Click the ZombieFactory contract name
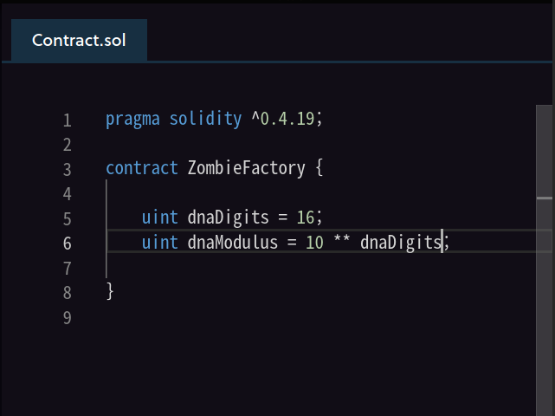This screenshot has width=555, height=416. [247, 168]
